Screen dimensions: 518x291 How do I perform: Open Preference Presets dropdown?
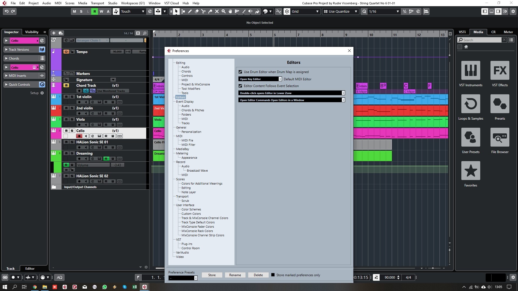[183, 278]
